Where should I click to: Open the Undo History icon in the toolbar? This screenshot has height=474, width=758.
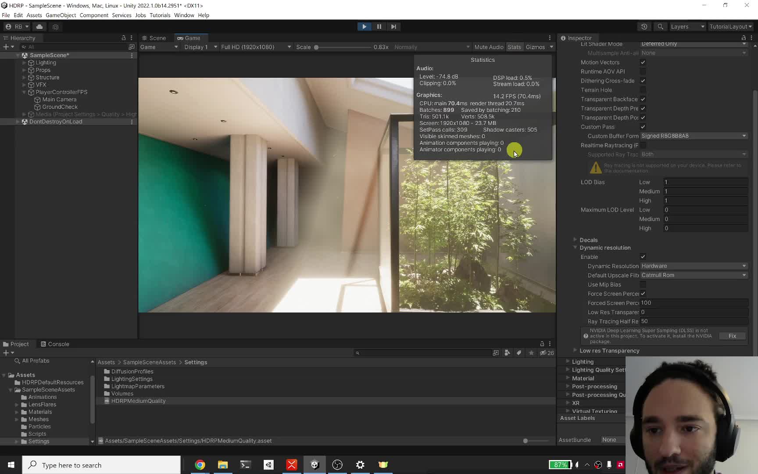(x=644, y=27)
